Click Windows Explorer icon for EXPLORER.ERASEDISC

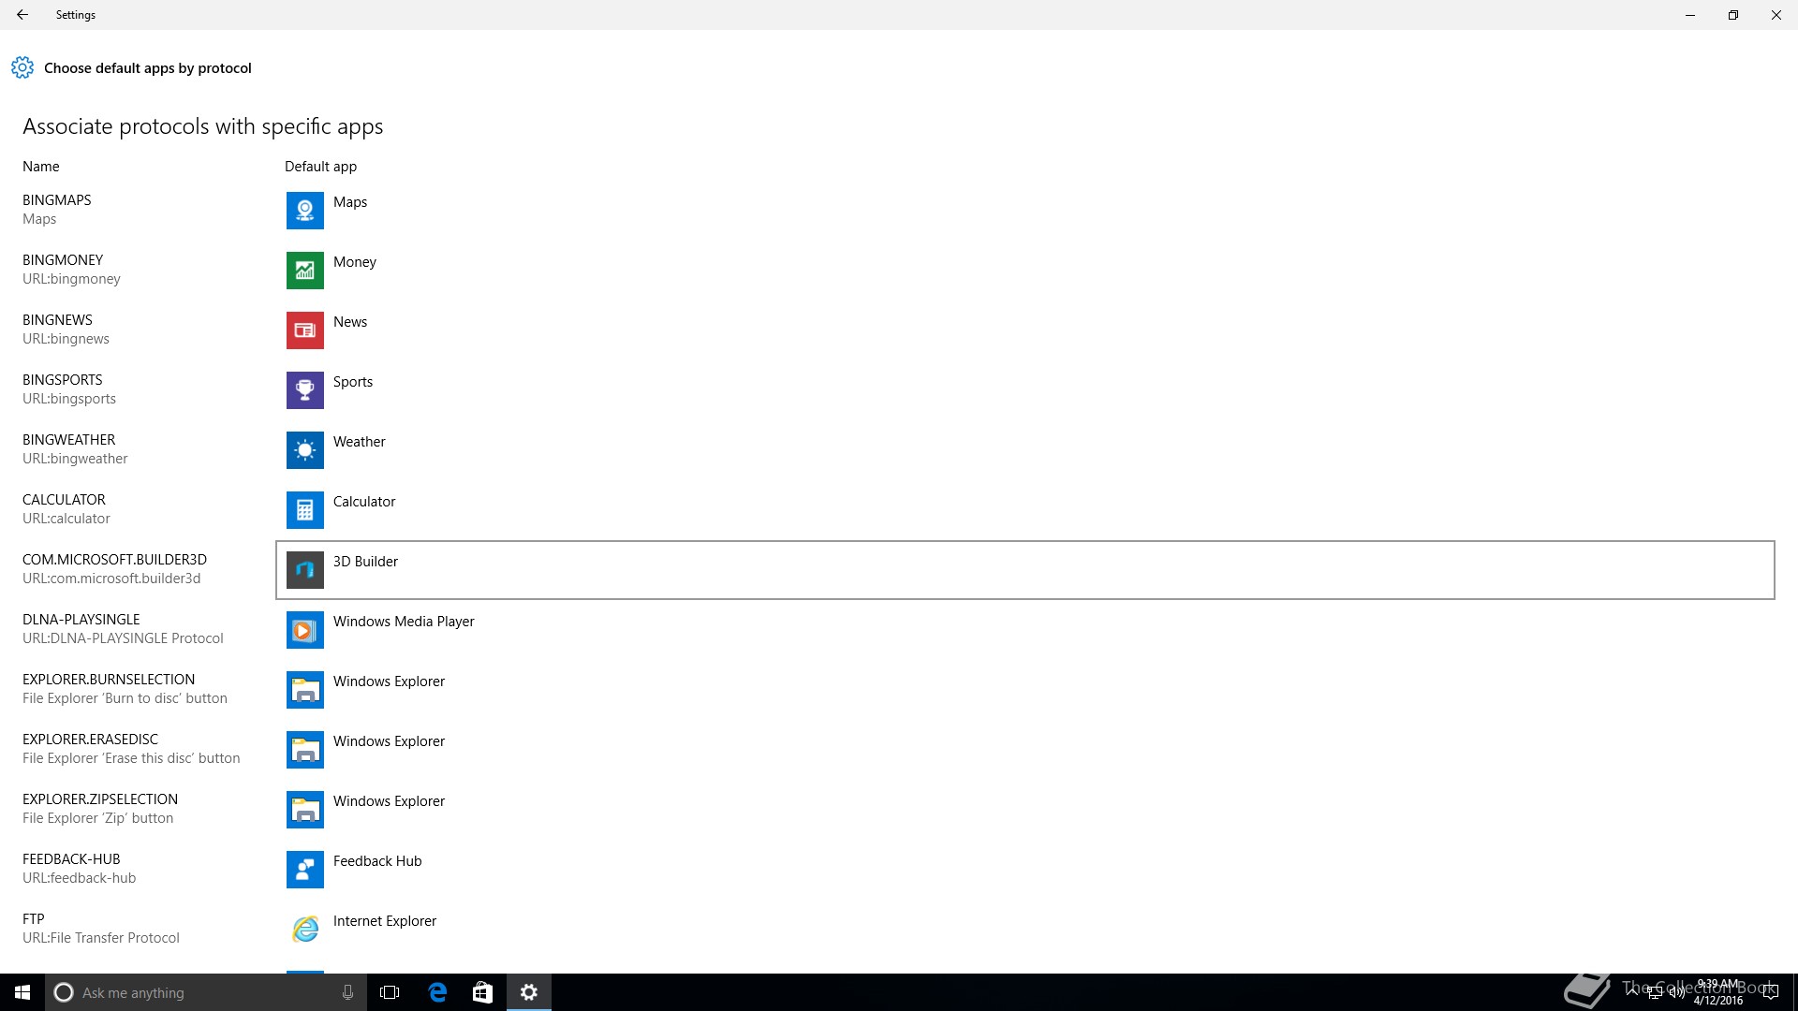pos(304,750)
